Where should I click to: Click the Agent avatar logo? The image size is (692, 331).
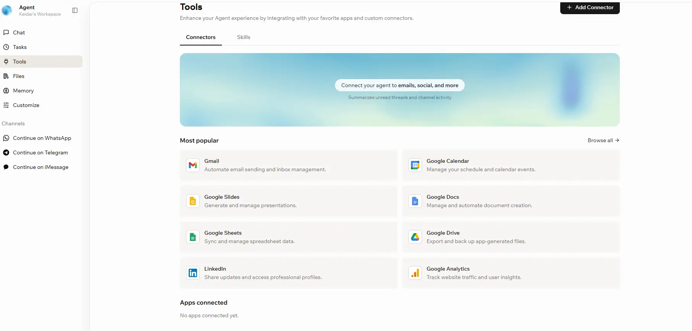pyautogui.click(x=7, y=10)
